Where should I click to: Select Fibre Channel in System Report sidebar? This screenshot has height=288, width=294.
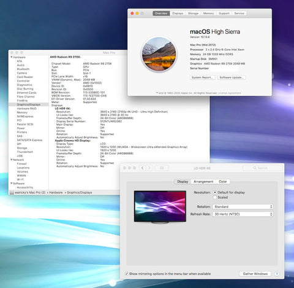[26, 96]
